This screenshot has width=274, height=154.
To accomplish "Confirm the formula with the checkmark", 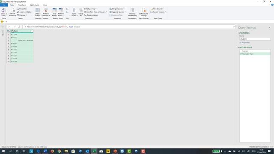I will (15, 27).
